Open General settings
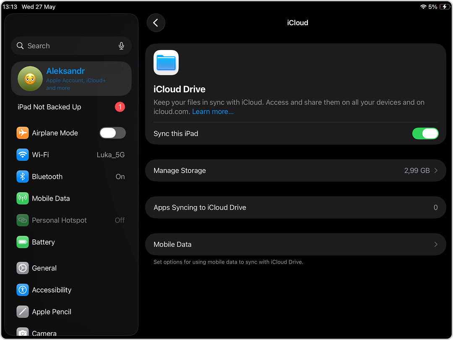Screen dimensions: 453x340 point(71,268)
